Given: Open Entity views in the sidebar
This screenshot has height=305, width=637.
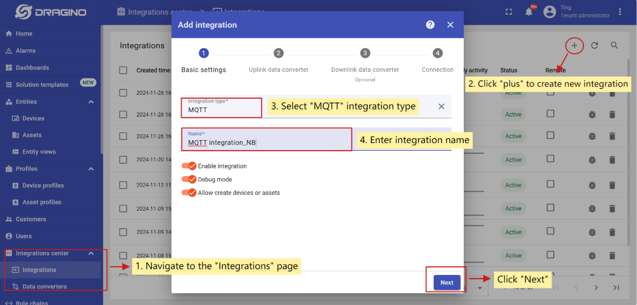Looking at the screenshot, I should coord(51,152).
